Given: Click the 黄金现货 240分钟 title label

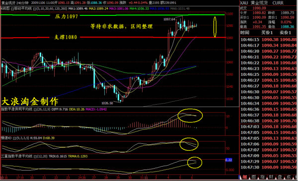Looking at the screenshot, I should point(15,3).
